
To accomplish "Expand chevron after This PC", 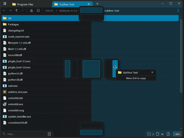I will tap(56, 11).
